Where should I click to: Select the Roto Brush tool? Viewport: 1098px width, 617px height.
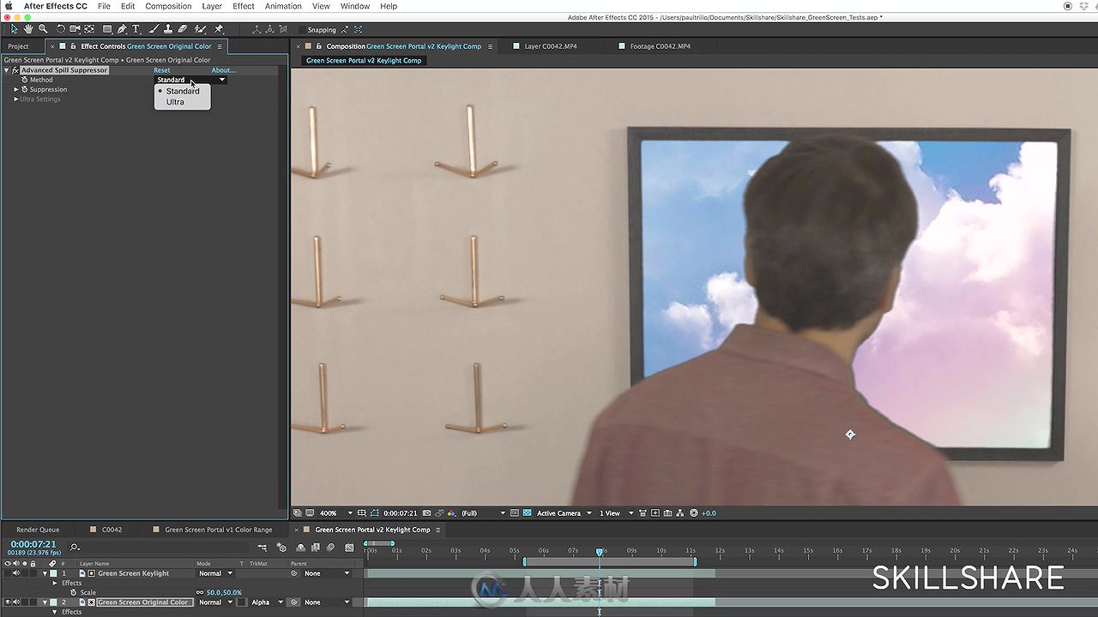point(200,29)
